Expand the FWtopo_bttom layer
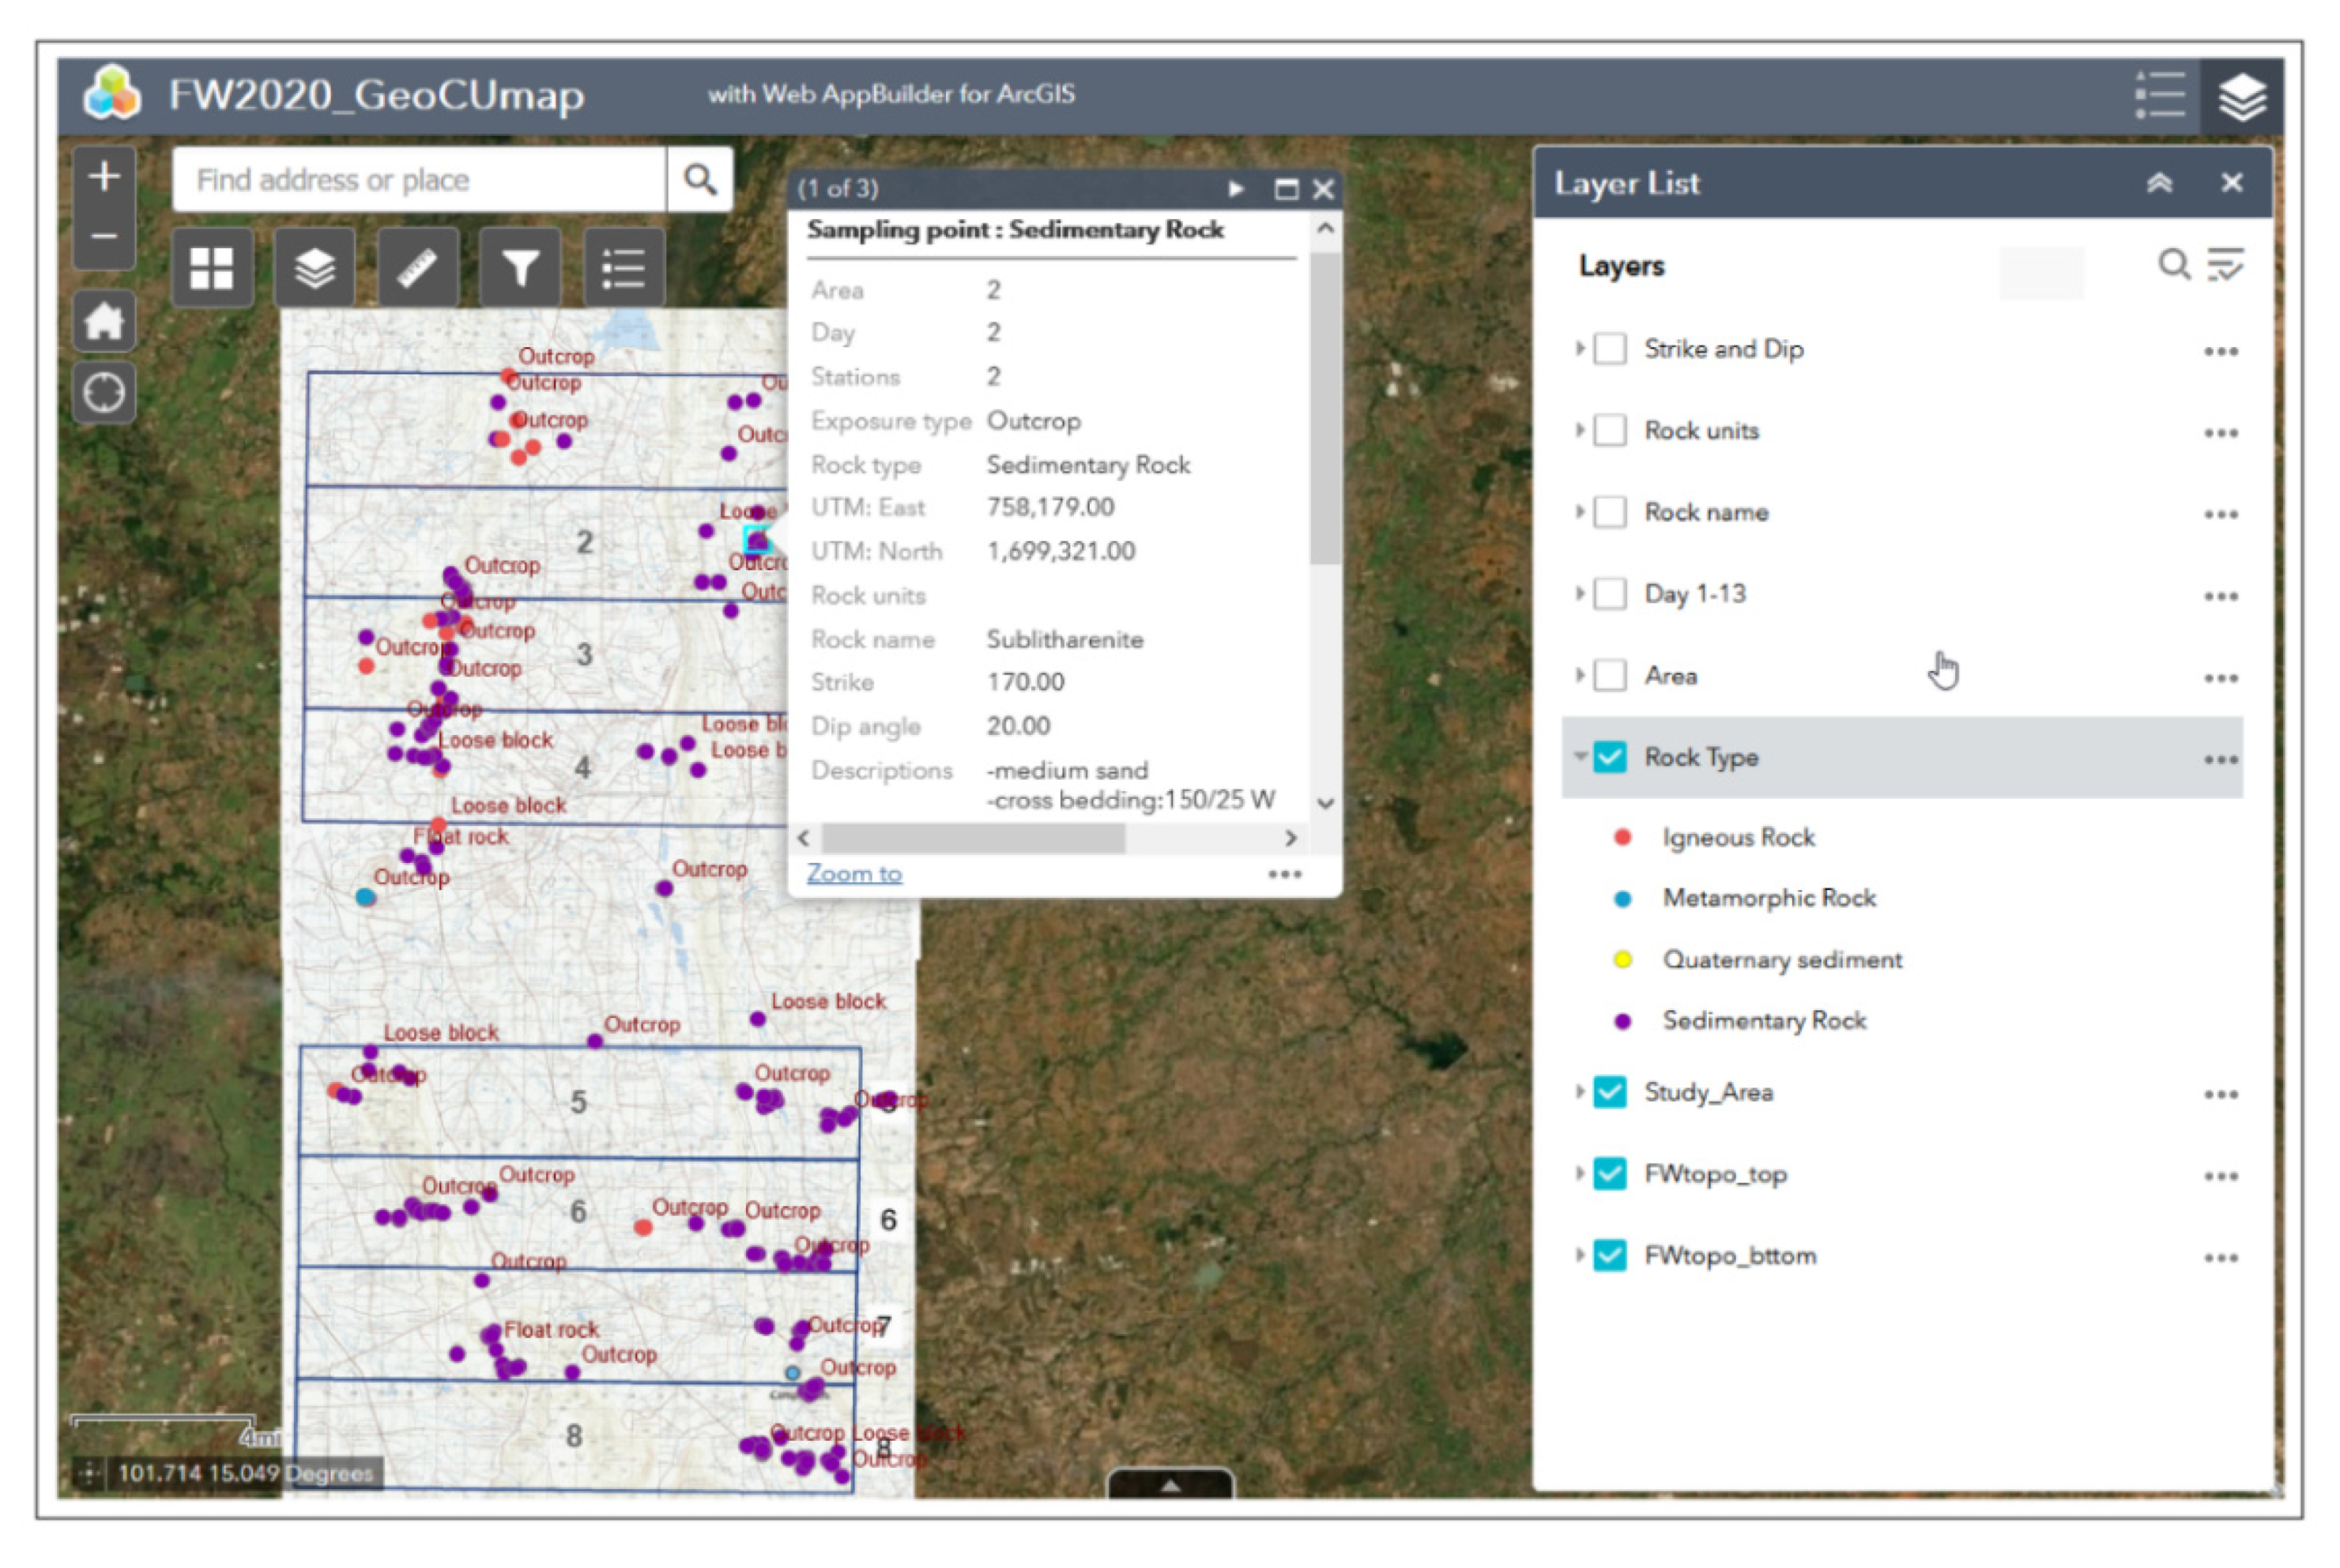 click(x=1579, y=1254)
